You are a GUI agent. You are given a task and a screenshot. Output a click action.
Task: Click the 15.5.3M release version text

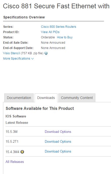(12, 132)
